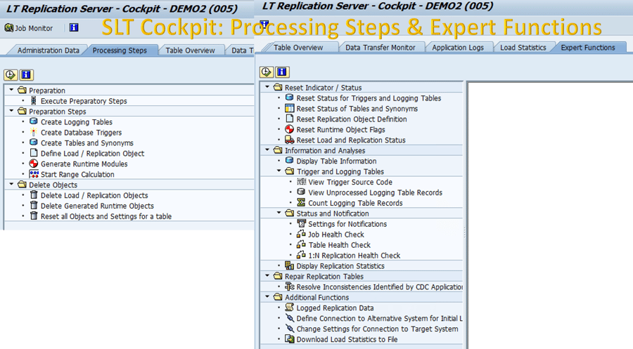Select View Unprocessed Logging Table Records
This screenshot has height=349, width=633.
(376, 192)
